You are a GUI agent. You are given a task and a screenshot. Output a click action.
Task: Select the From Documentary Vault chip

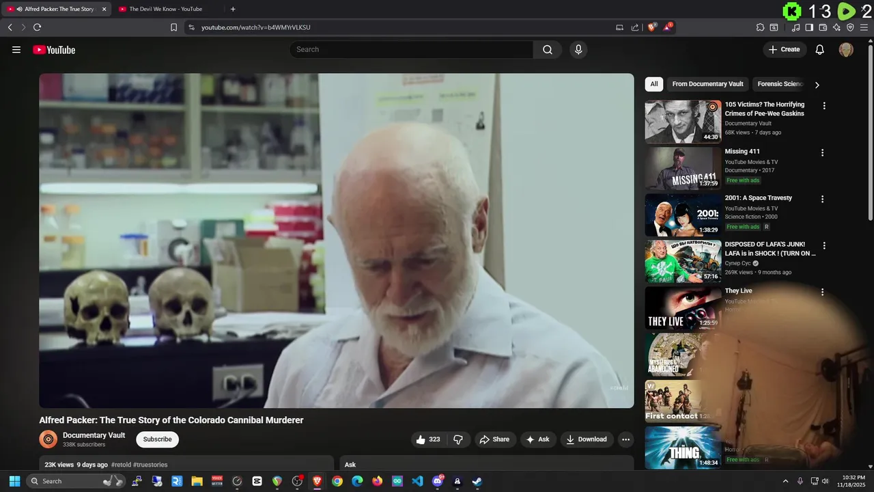[x=707, y=84]
